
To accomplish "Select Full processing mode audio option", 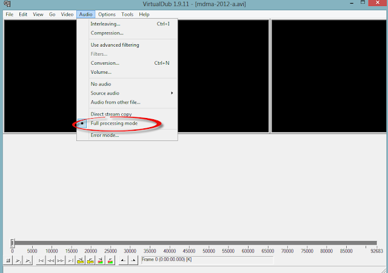I will (127, 123).
